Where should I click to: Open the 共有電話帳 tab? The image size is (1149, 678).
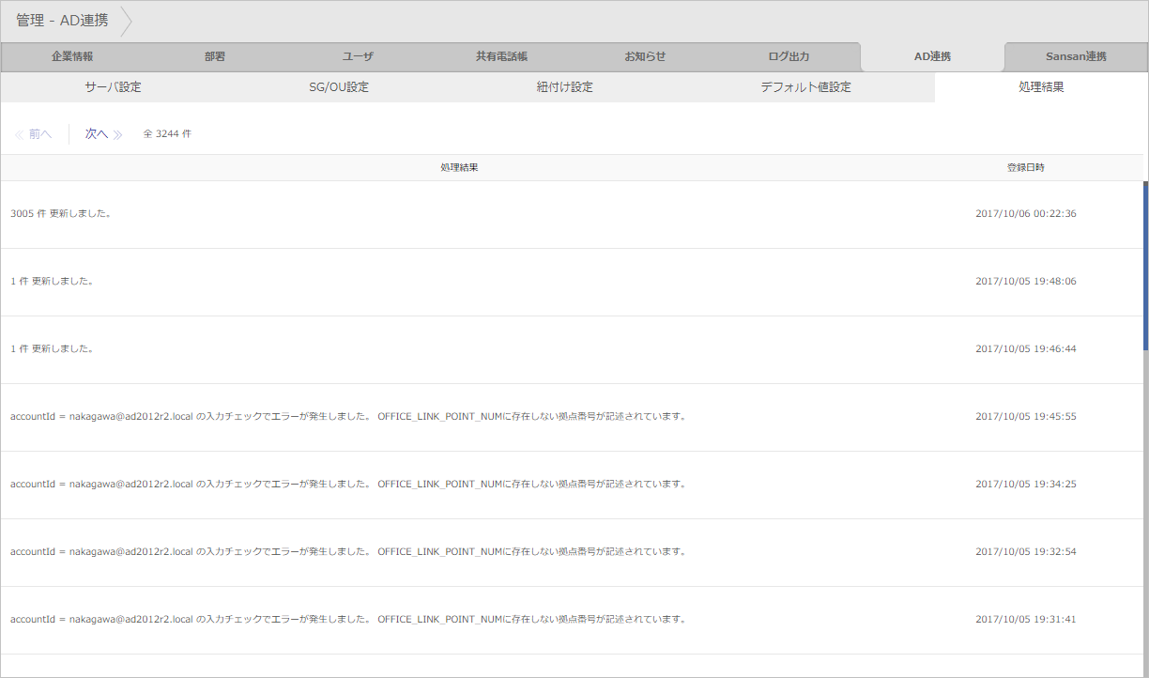click(x=501, y=56)
